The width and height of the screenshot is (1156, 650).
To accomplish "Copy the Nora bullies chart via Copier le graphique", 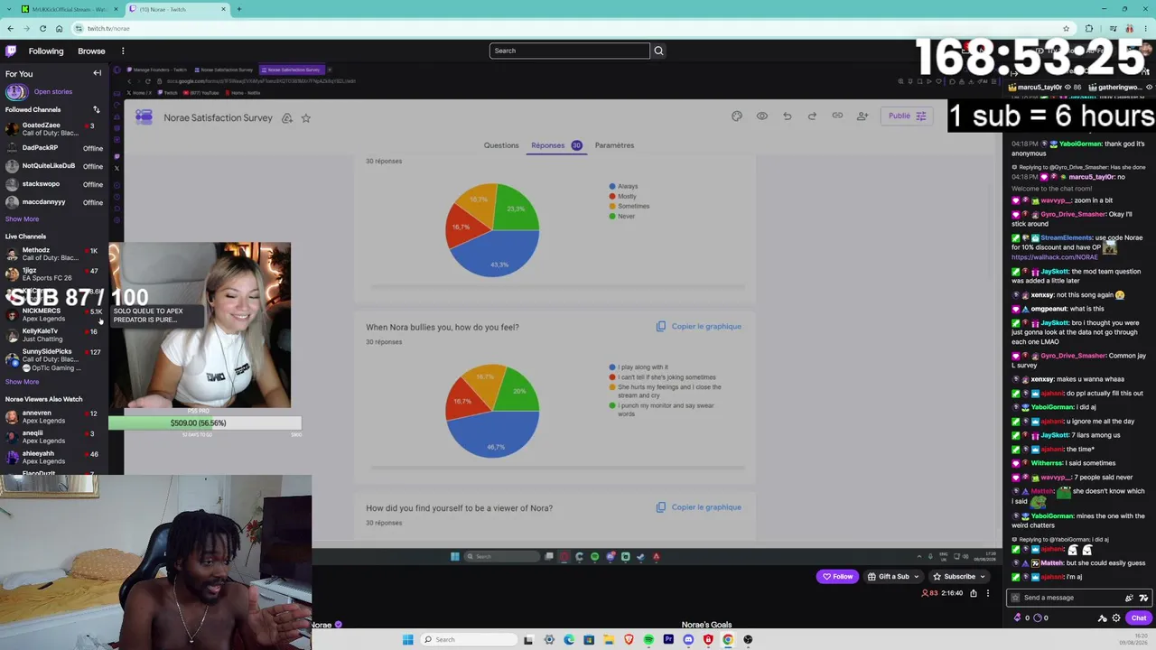I will coord(699,326).
